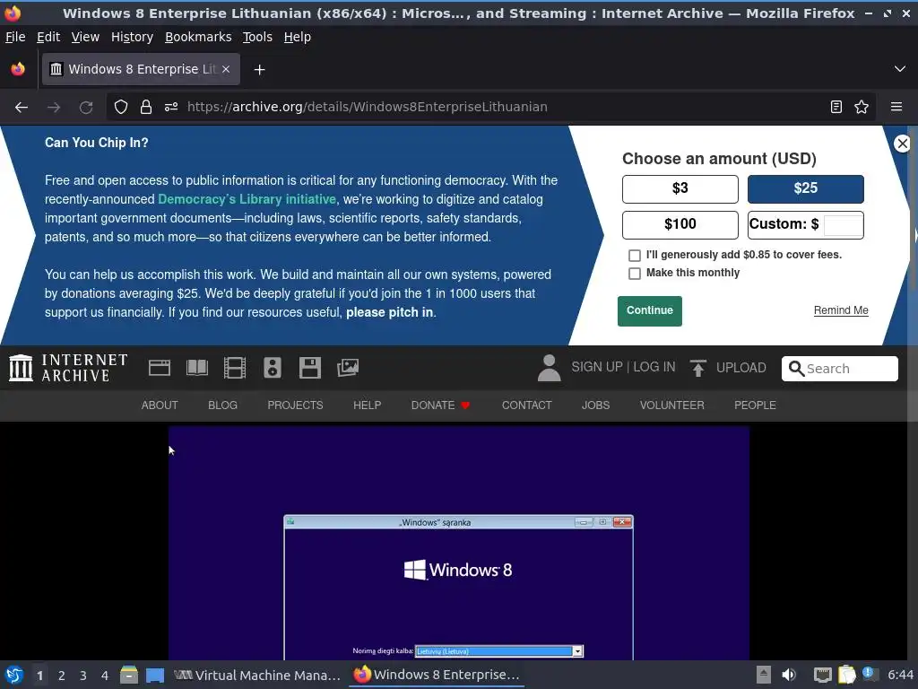Switch to Virtual Machine Manager in taskbar

coord(257,675)
